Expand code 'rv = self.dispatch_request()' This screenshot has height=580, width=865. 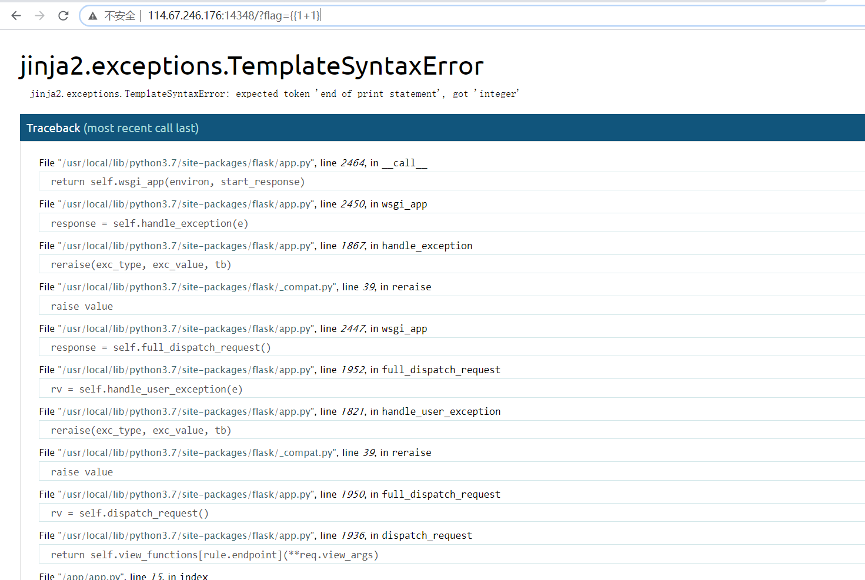click(452, 513)
